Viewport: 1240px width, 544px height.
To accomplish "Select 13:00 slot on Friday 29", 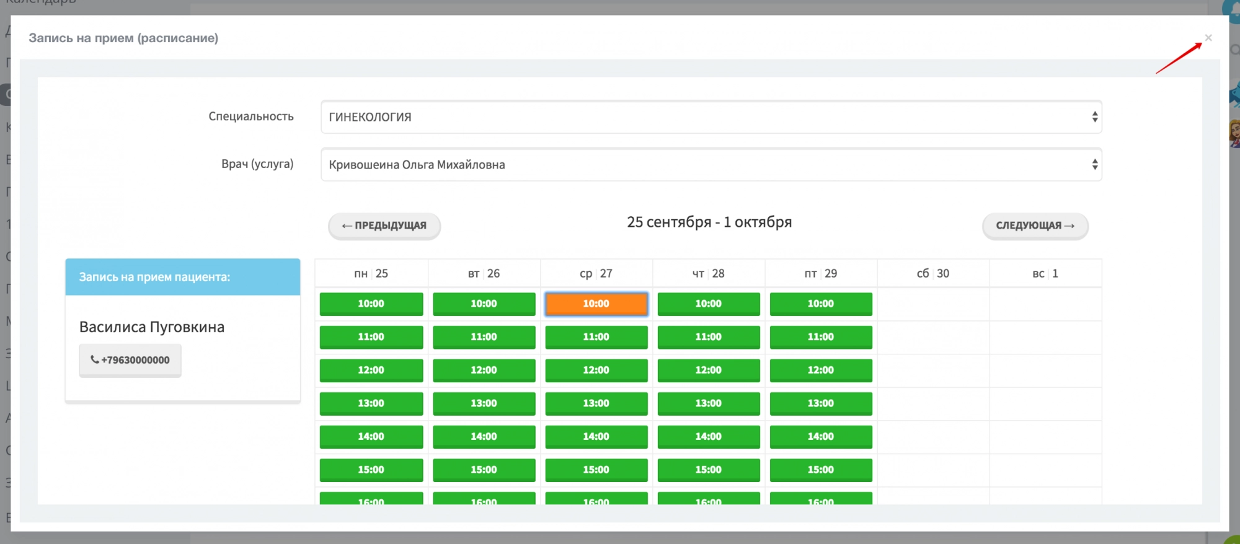I will [x=820, y=403].
